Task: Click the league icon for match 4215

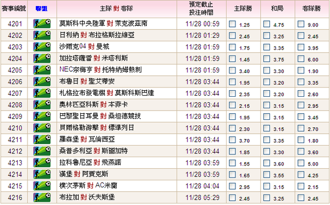Action: pyautogui.click(x=42, y=186)
